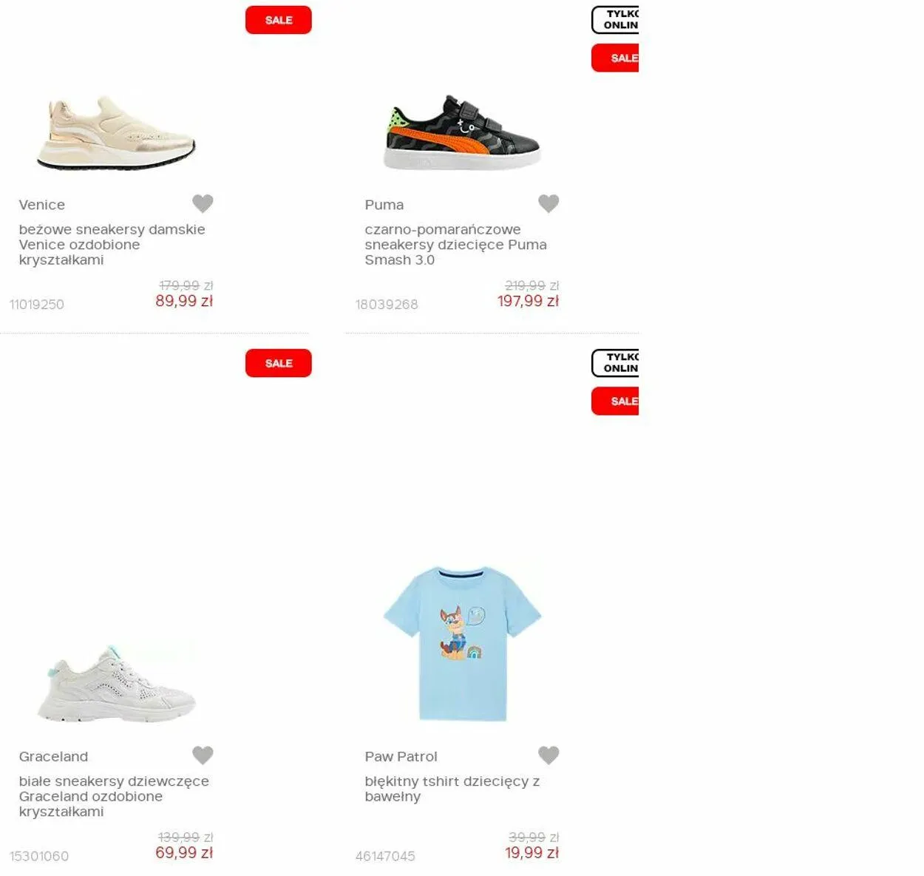Open the black-orange Puma sneaker image

pos(463,132)
